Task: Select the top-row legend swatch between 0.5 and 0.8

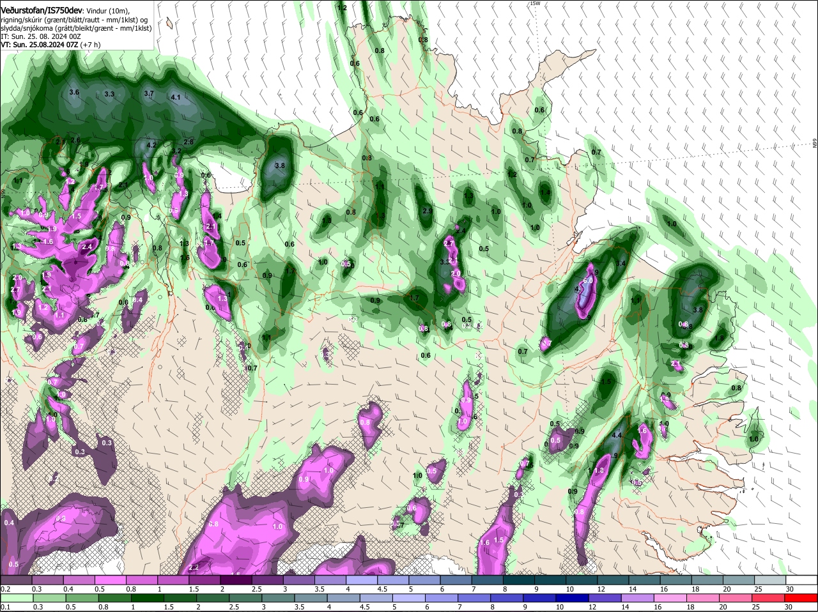Action: (x=110, y=580)
